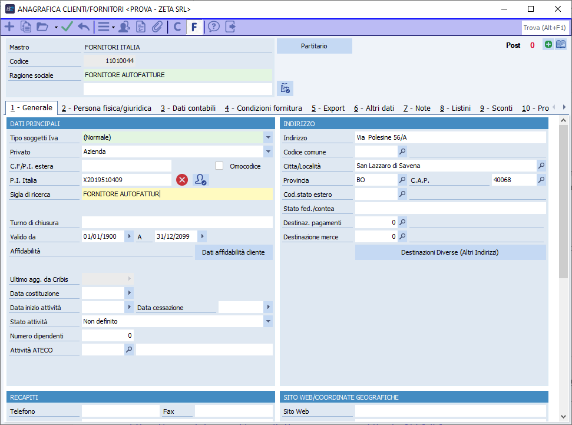
Task: Click the vertical scrollbar thumb
Action: (563, 202)
